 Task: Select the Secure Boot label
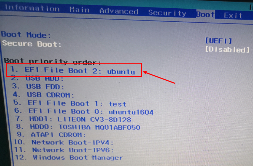32,44
